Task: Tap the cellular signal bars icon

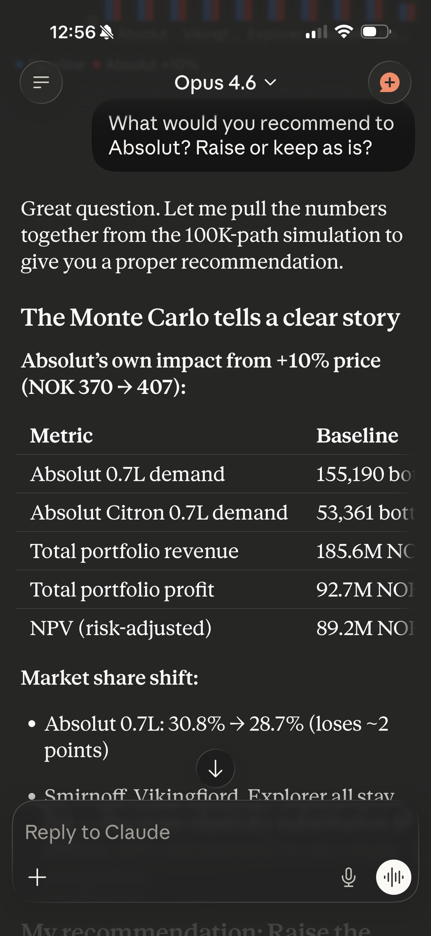Action: tap(316, 32)
